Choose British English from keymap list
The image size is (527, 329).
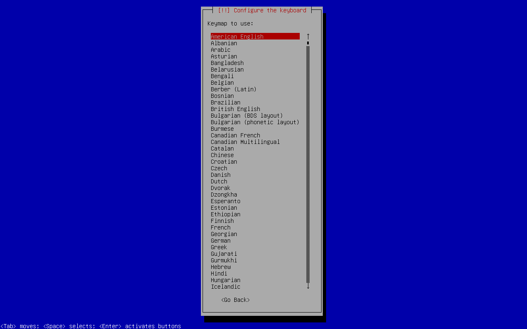[x=236, y=109]
